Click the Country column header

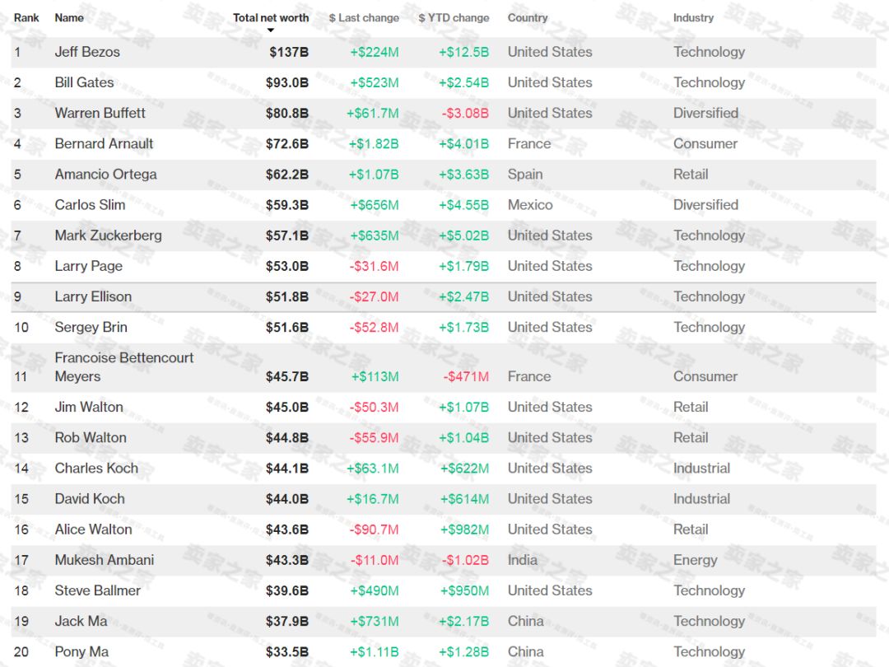click(528, 17)
